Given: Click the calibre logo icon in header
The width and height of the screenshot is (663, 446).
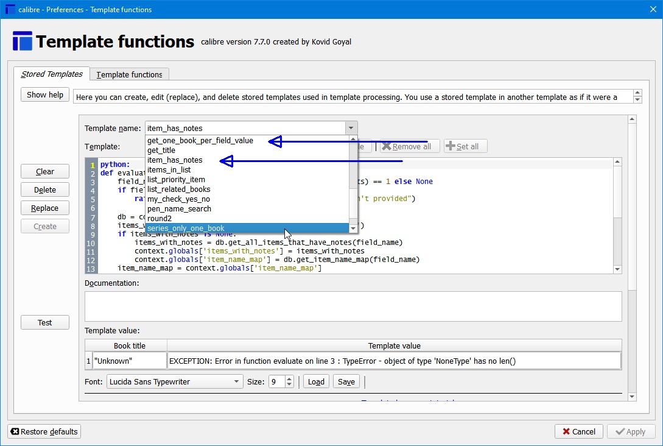Looking at the screenshot, I should tap(22, 41).
